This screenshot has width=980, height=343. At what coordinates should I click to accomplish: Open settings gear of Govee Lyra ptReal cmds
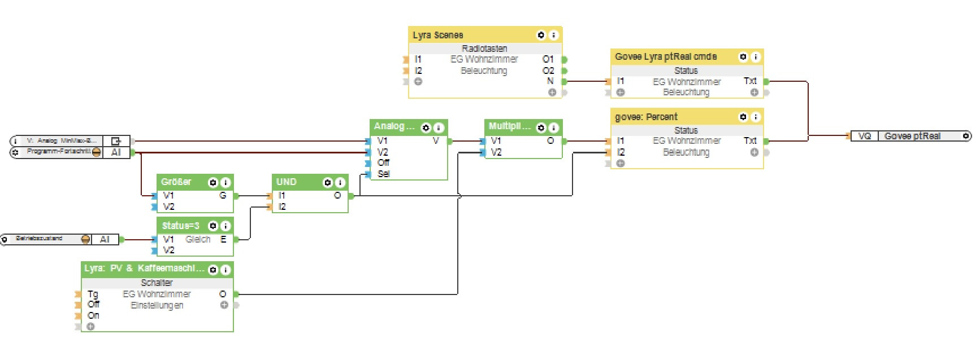coord(743,57)
